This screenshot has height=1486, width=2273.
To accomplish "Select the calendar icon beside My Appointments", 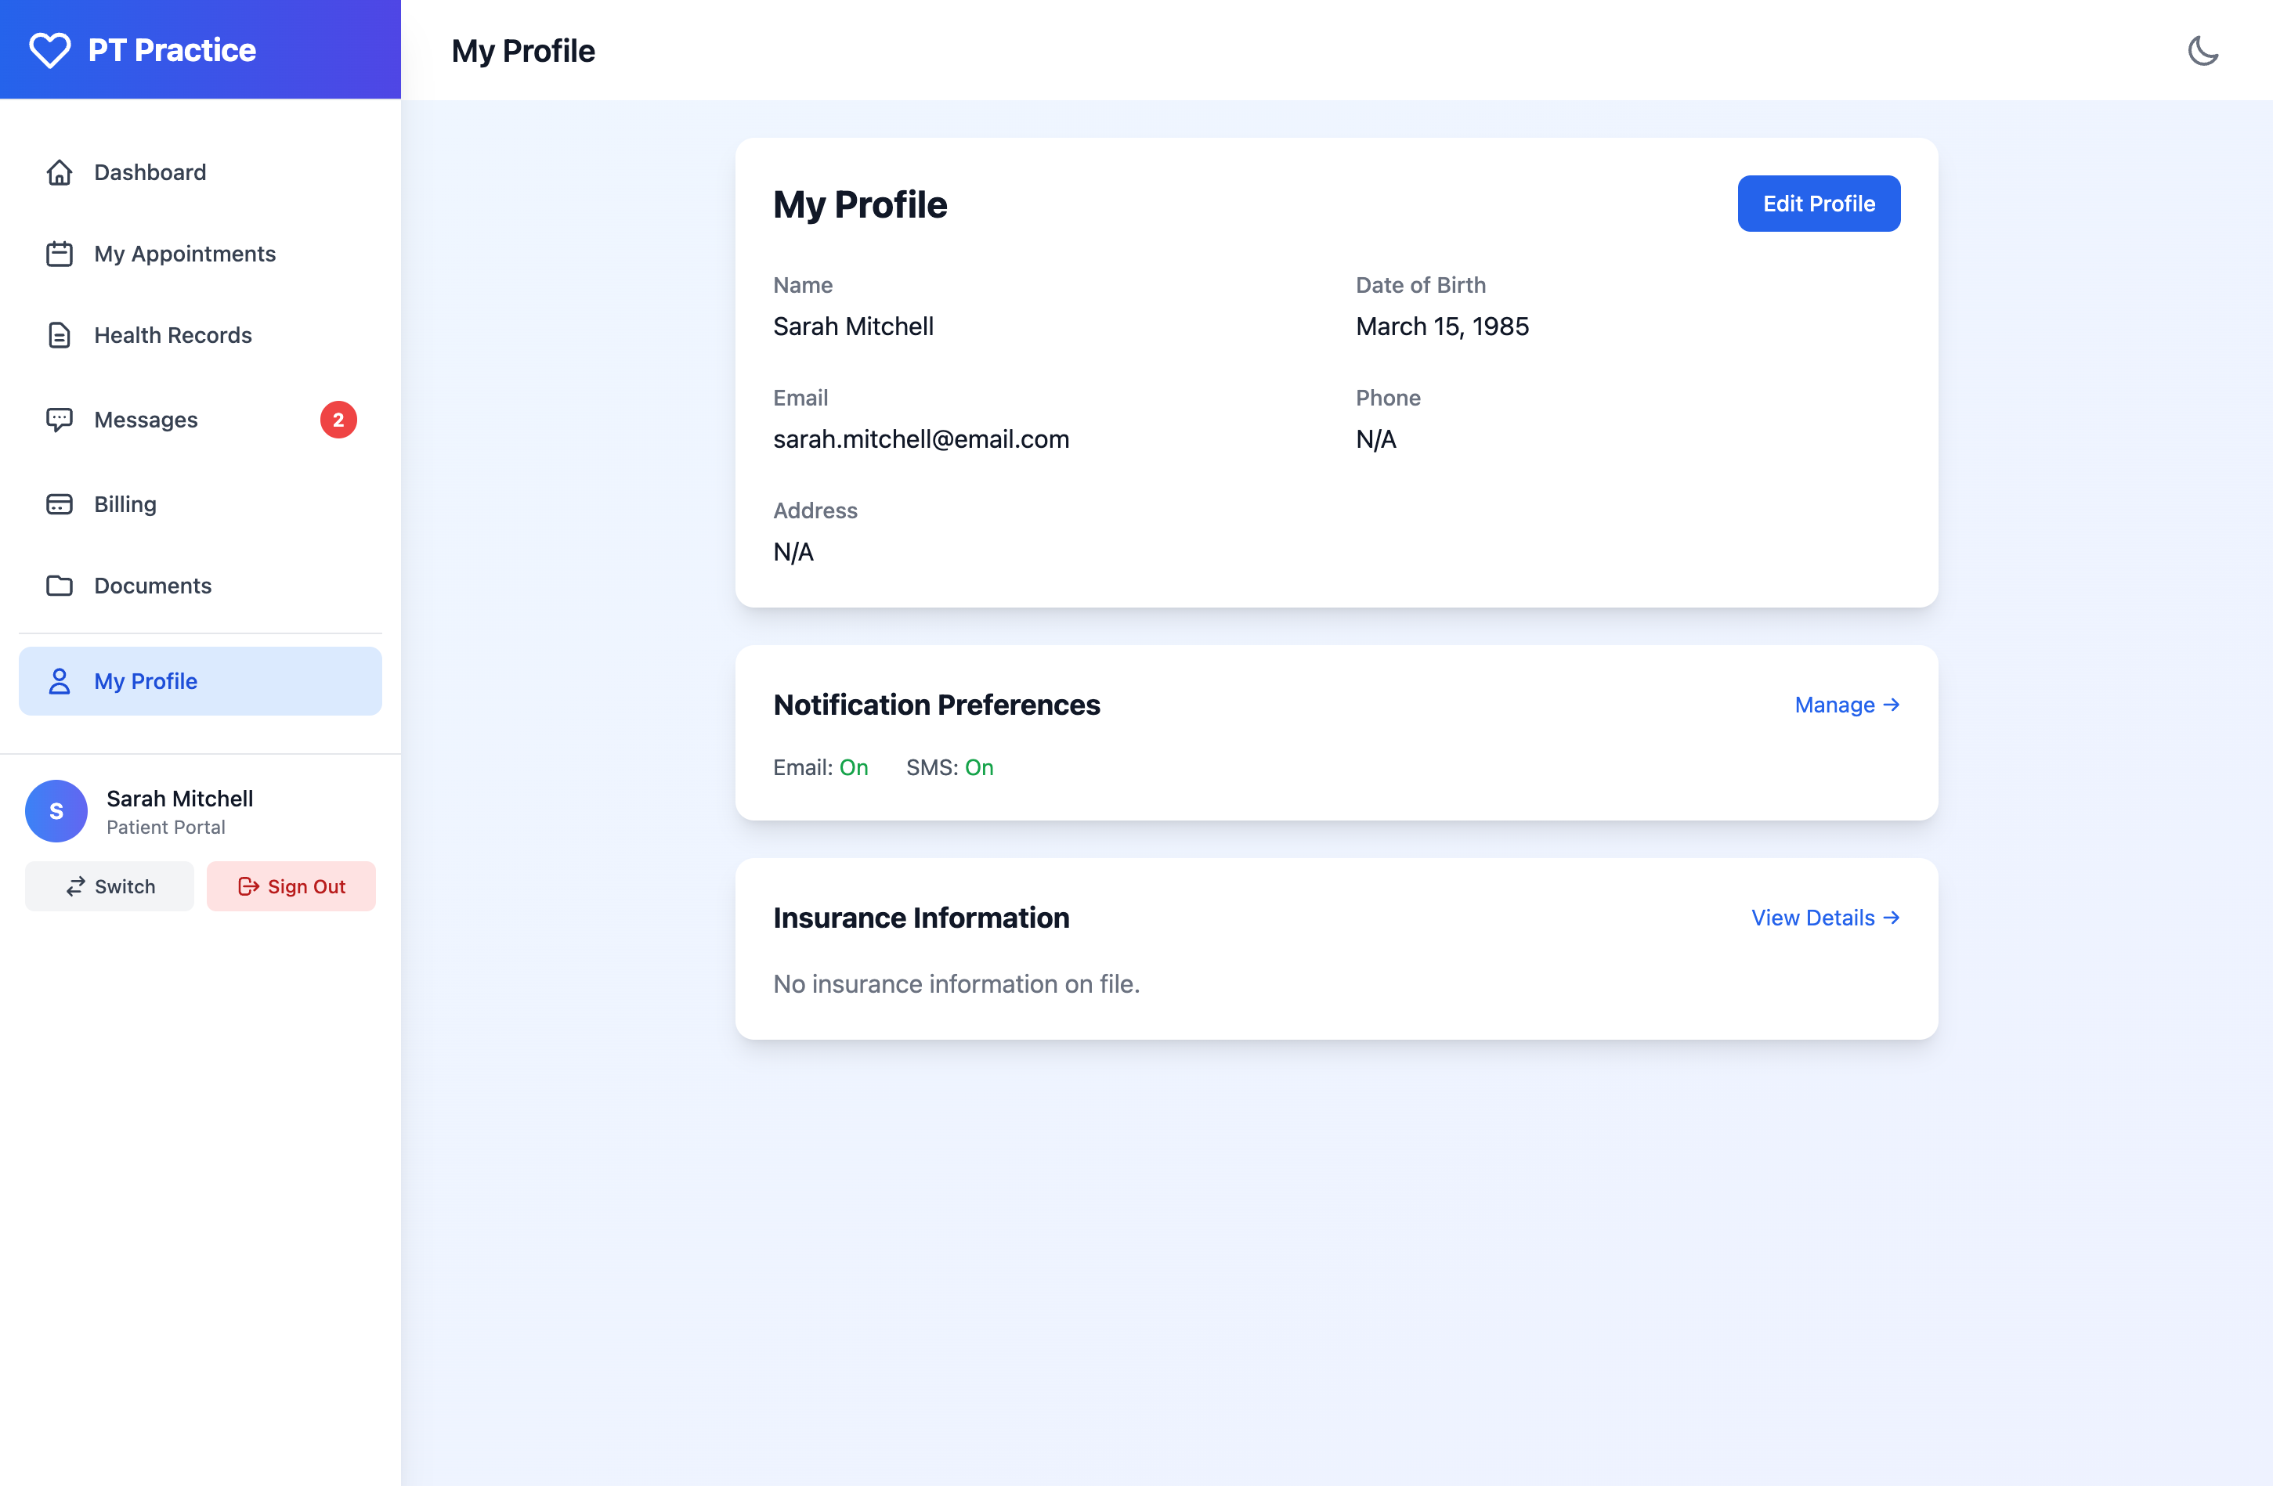I will (60, 254).
